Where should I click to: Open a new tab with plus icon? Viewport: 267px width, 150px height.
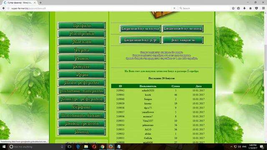tap(40, 2)
